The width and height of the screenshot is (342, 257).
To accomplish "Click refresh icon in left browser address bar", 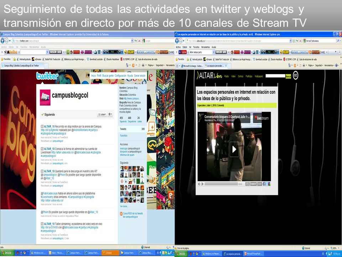I will tap(136, 41).
